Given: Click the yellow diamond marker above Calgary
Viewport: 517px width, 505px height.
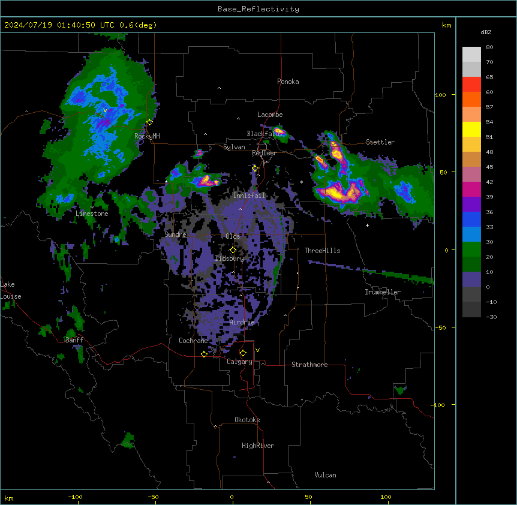Looking at the screenshot, I should pos(243,353).
